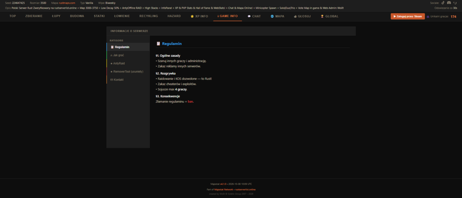Click the INFORMACJE O SERWERZE panel header

point(231,31)
